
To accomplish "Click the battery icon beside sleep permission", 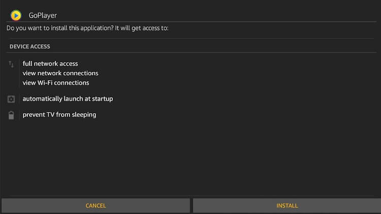I will point(11,115).
